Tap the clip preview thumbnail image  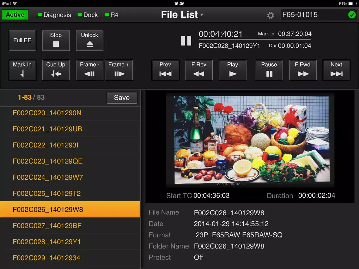(251, 140)
